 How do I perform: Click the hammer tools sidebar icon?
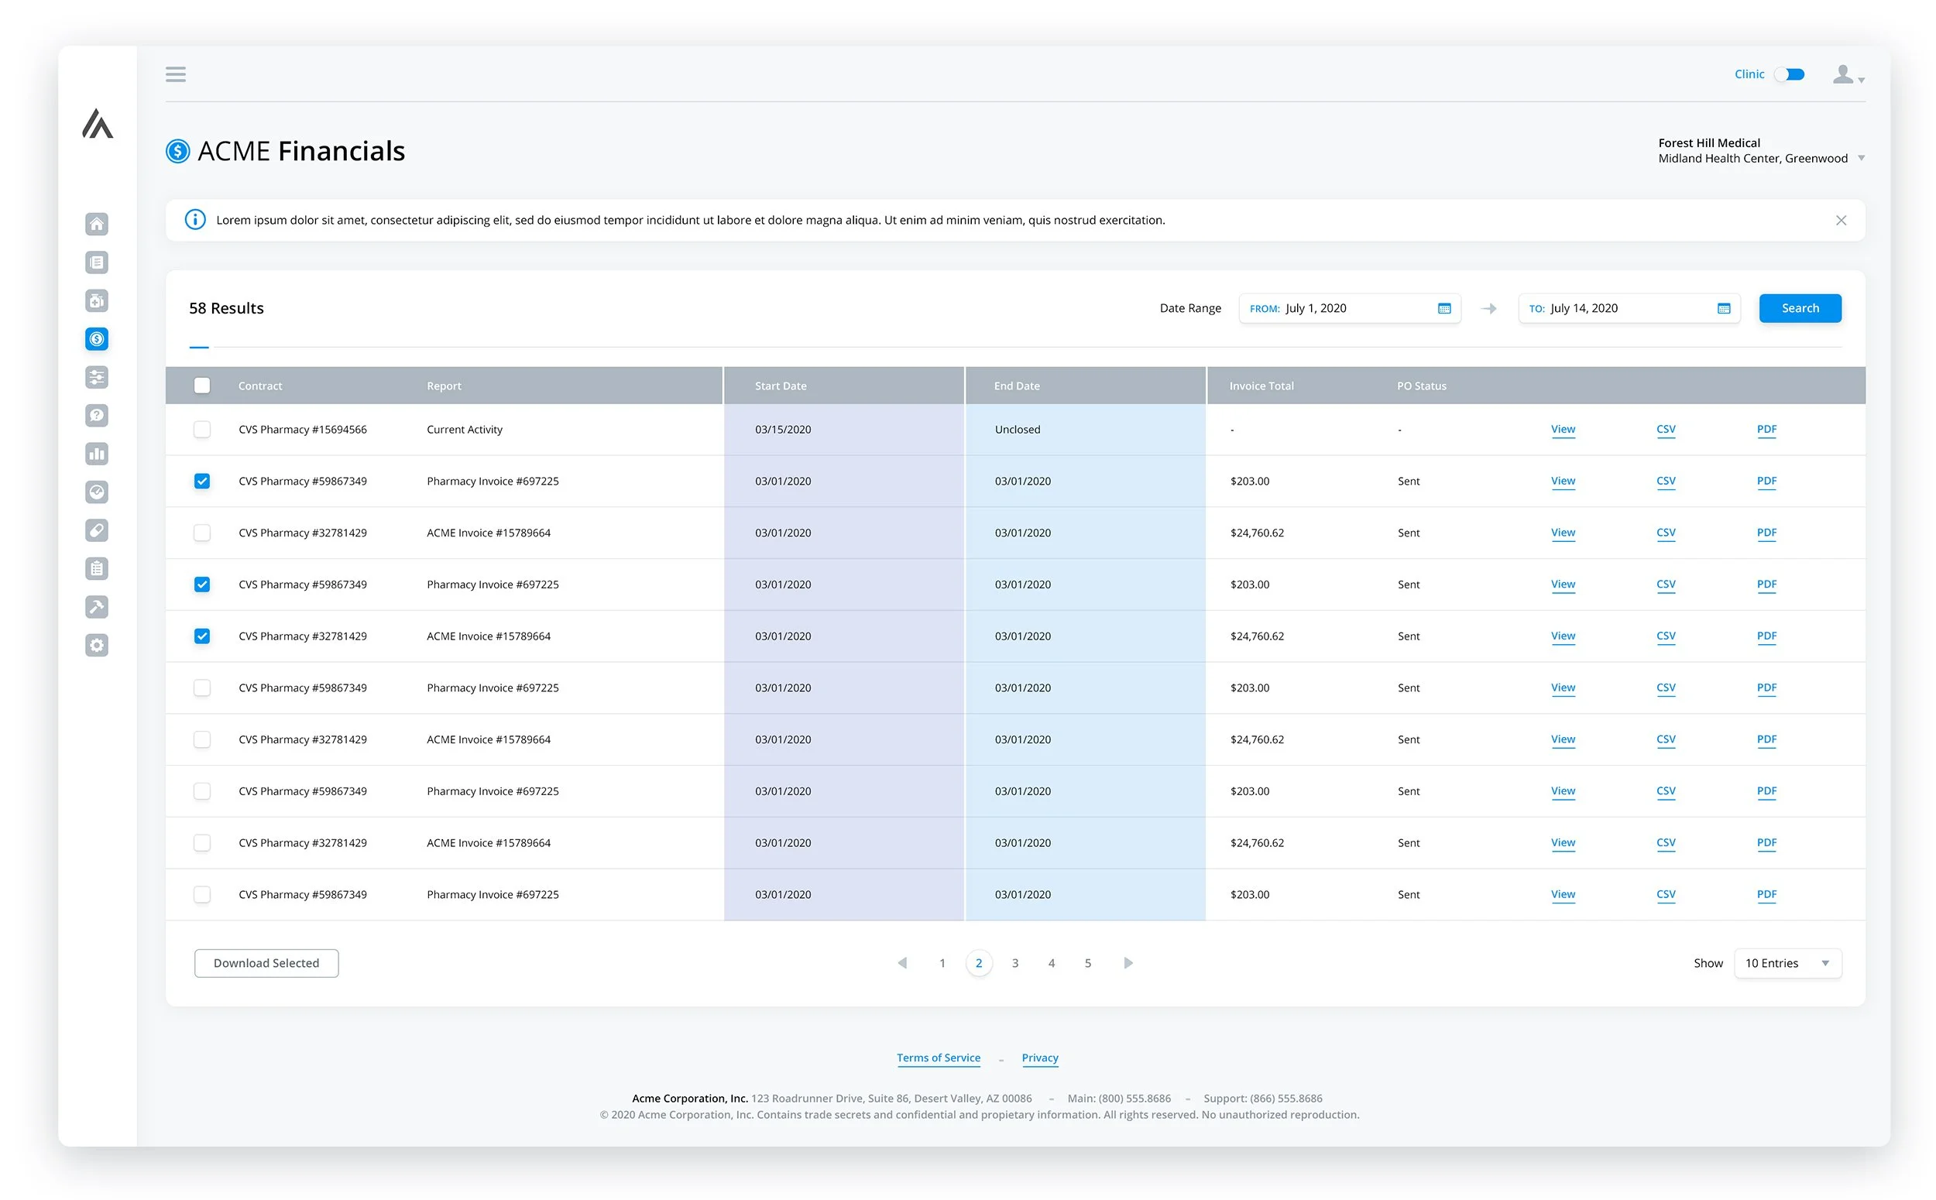click(x=97, y=607)
